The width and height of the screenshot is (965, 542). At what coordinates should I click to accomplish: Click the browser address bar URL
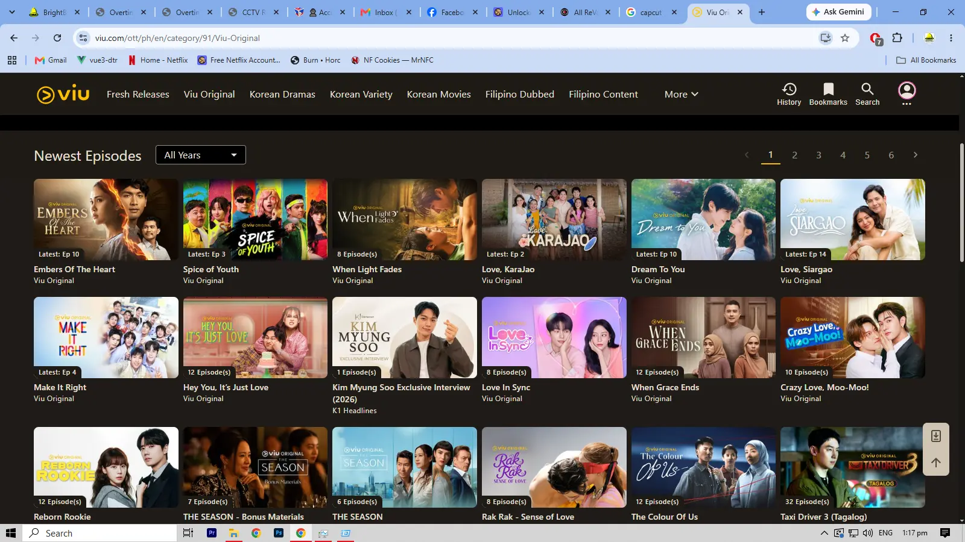[x=177, y=38]
